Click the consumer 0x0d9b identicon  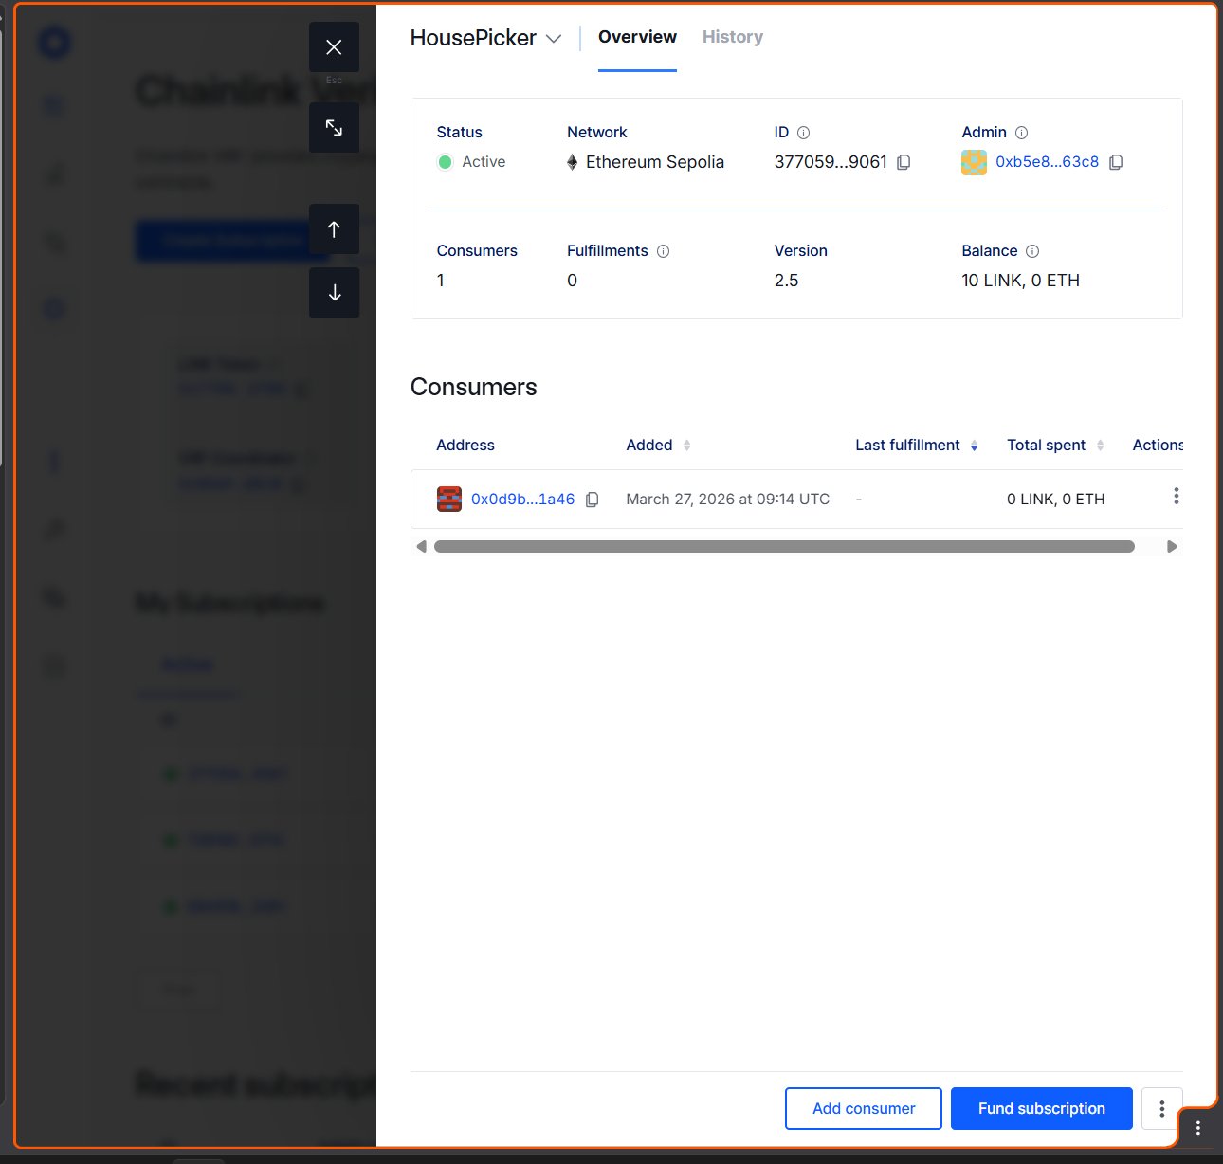[x=448, y=500]
